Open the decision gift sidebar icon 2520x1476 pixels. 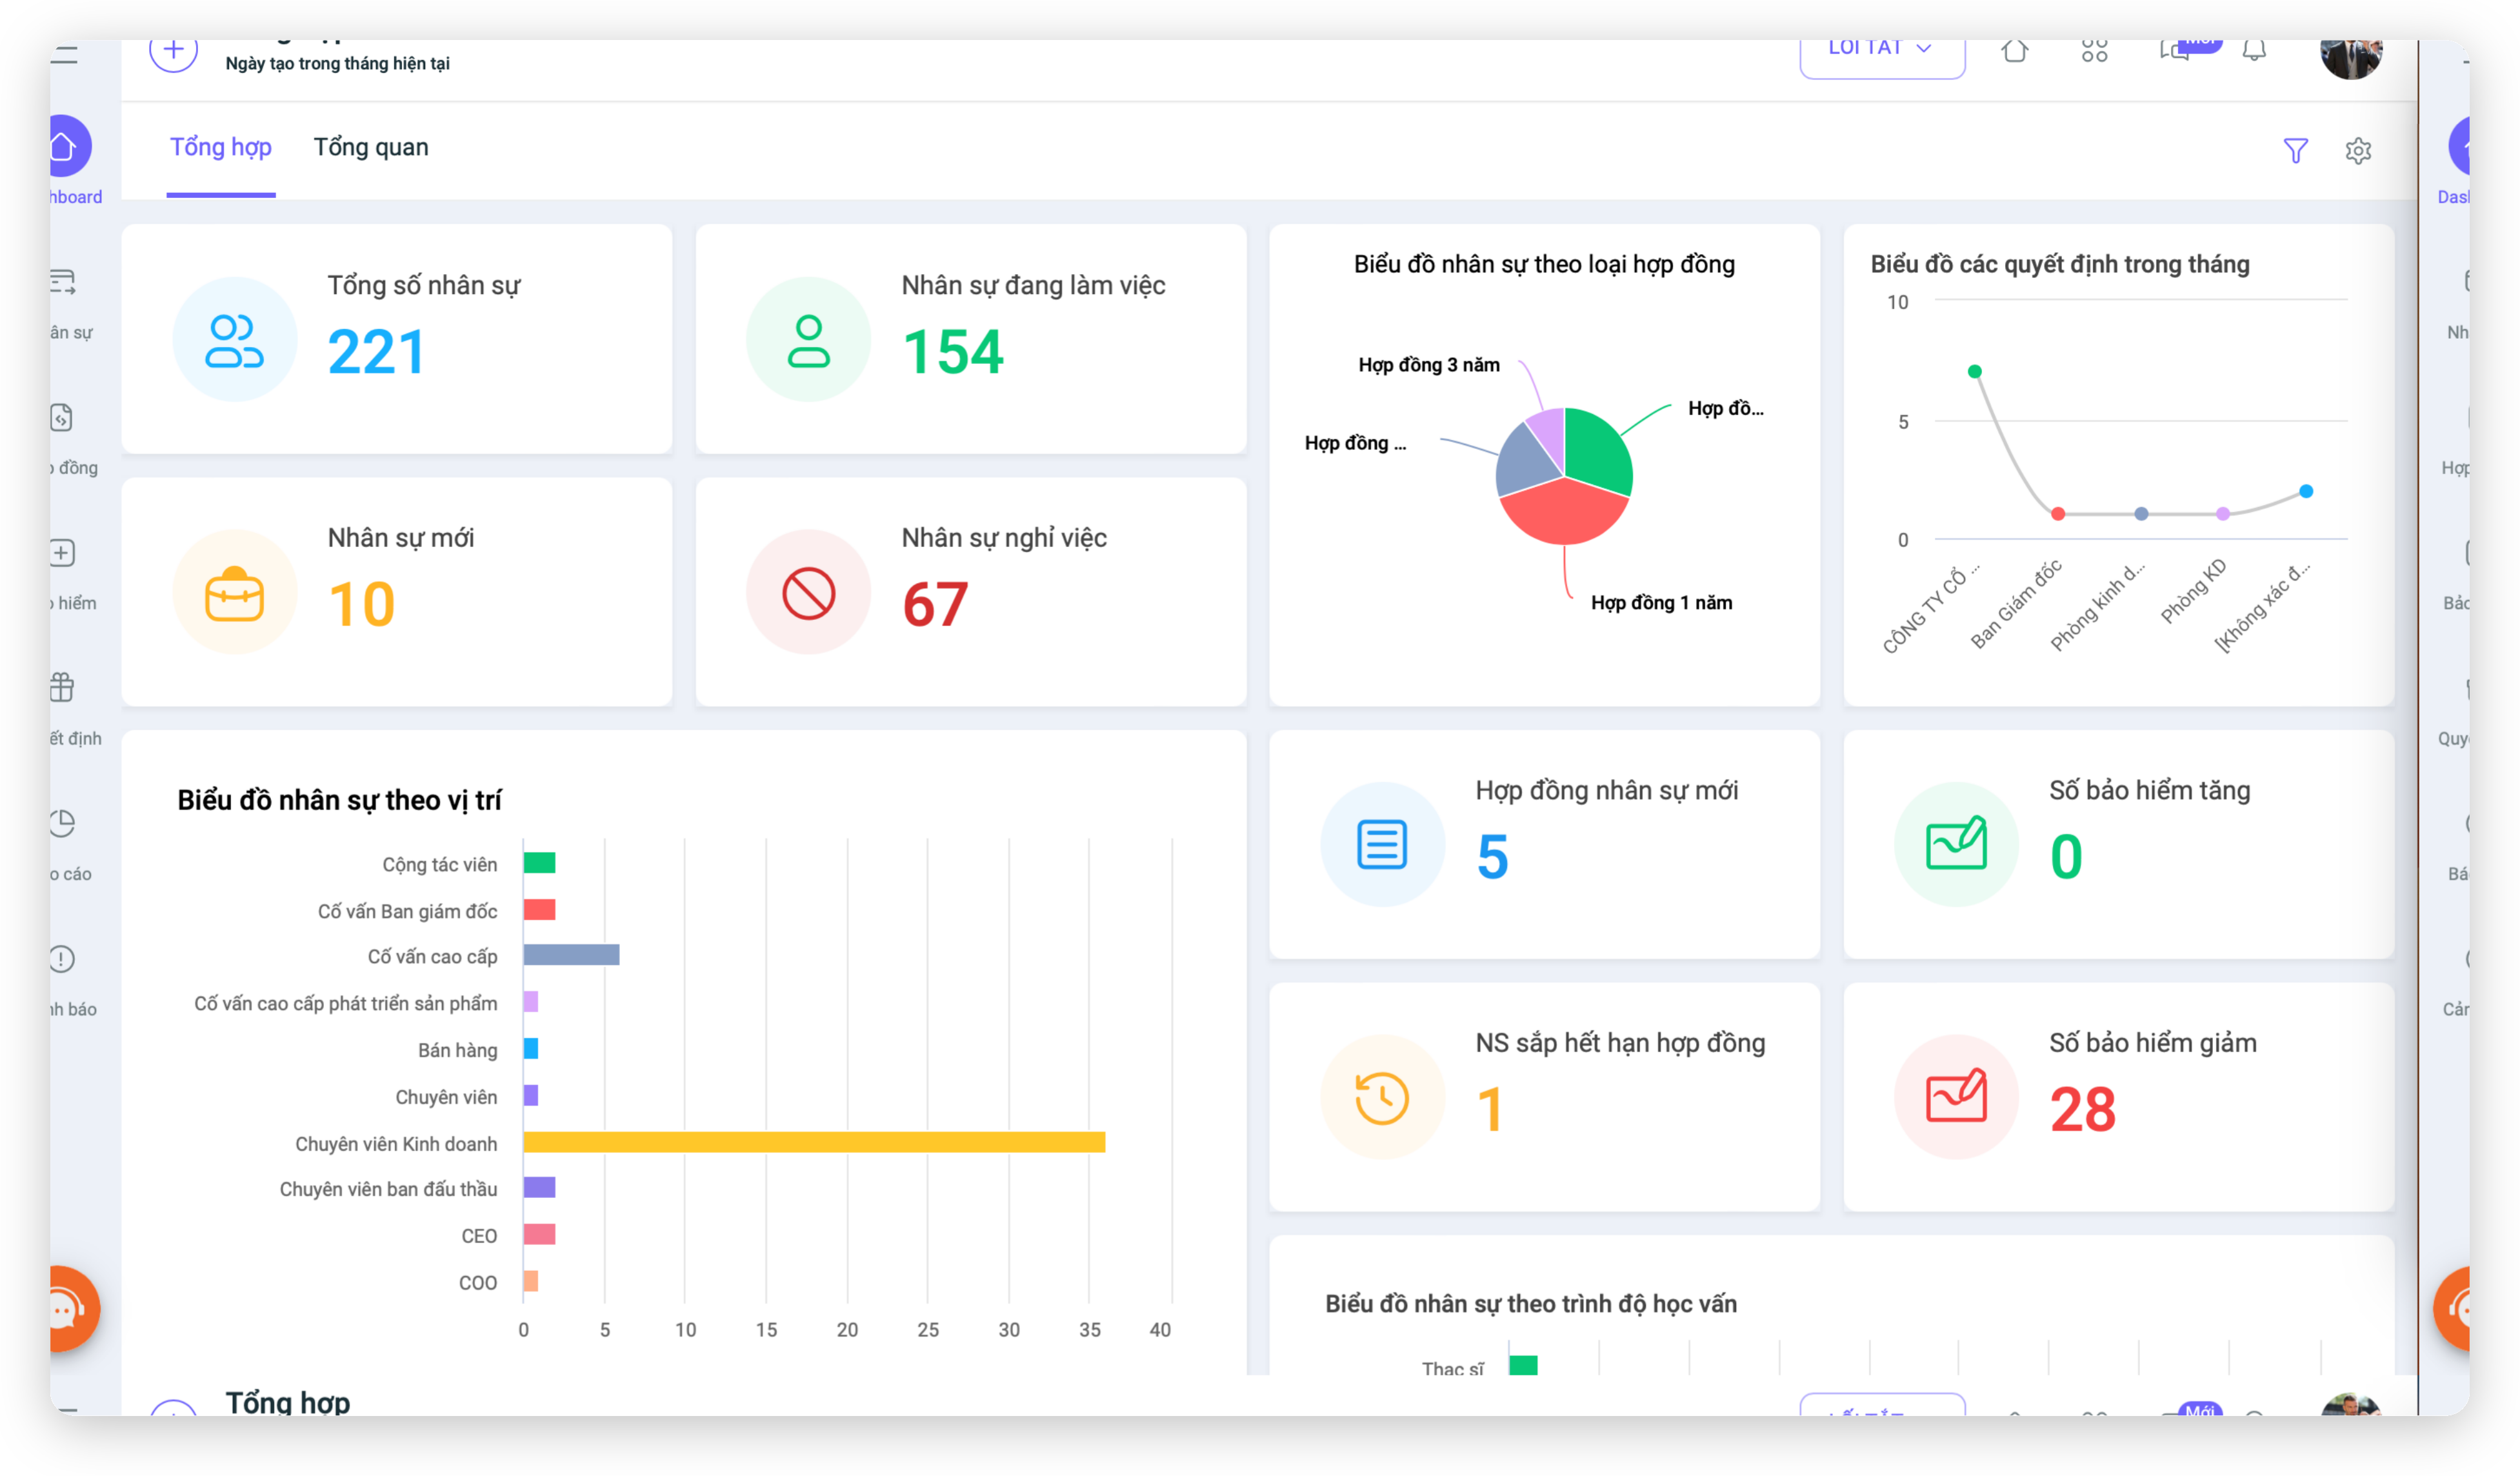click(x=62, y=687)
